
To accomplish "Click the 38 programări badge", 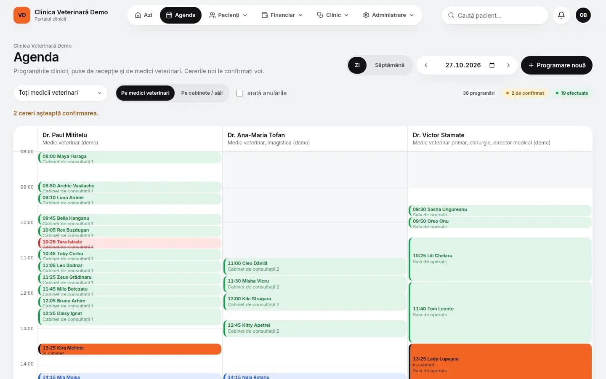I will coord(479,93).
